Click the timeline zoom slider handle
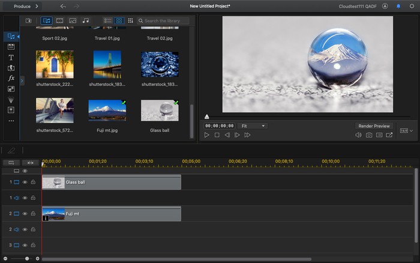Screen dimensions: 420x263 tap(27, 258)
